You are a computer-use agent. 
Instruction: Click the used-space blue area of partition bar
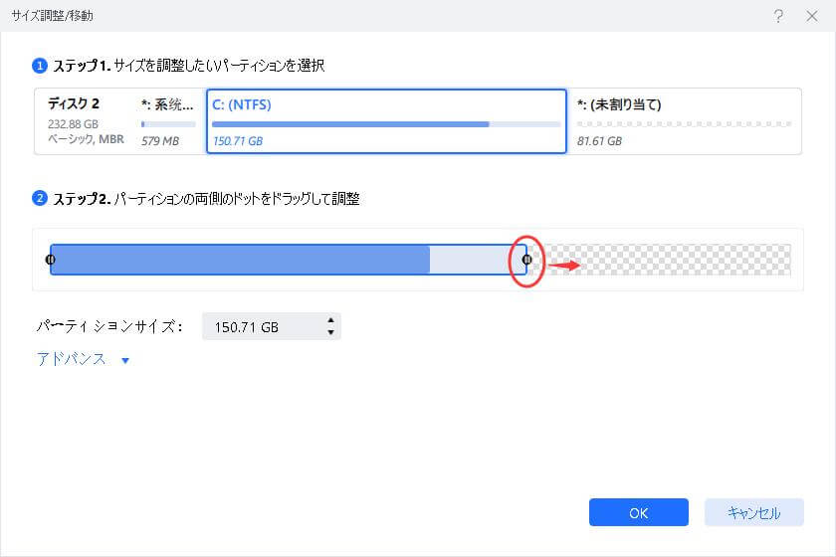tap(240, 260)
